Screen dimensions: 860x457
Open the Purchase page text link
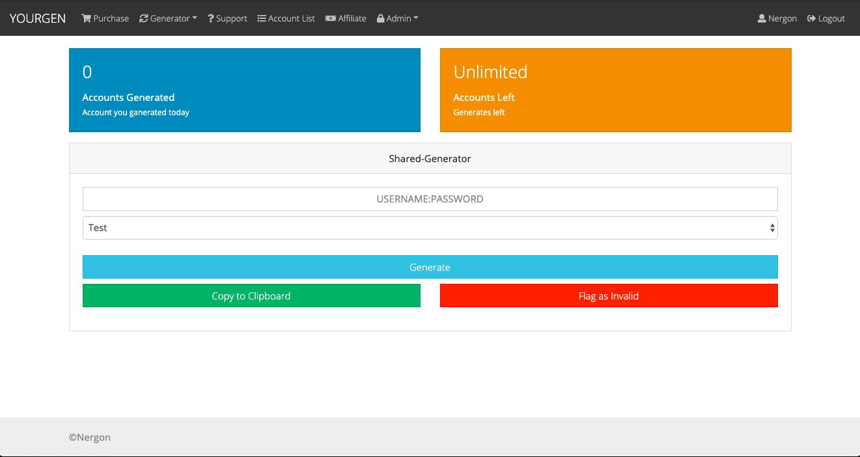[111, 18]
